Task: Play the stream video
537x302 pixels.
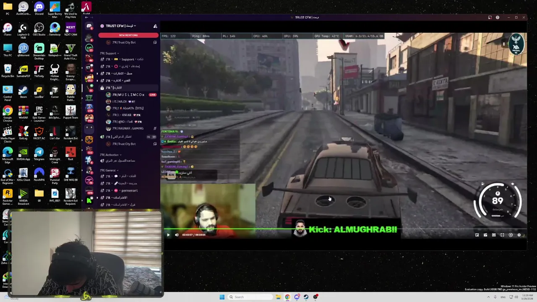Action: pos(168,235)
